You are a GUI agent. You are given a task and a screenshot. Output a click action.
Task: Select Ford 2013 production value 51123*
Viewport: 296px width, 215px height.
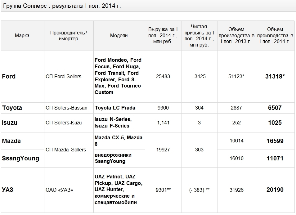point(236,76)
